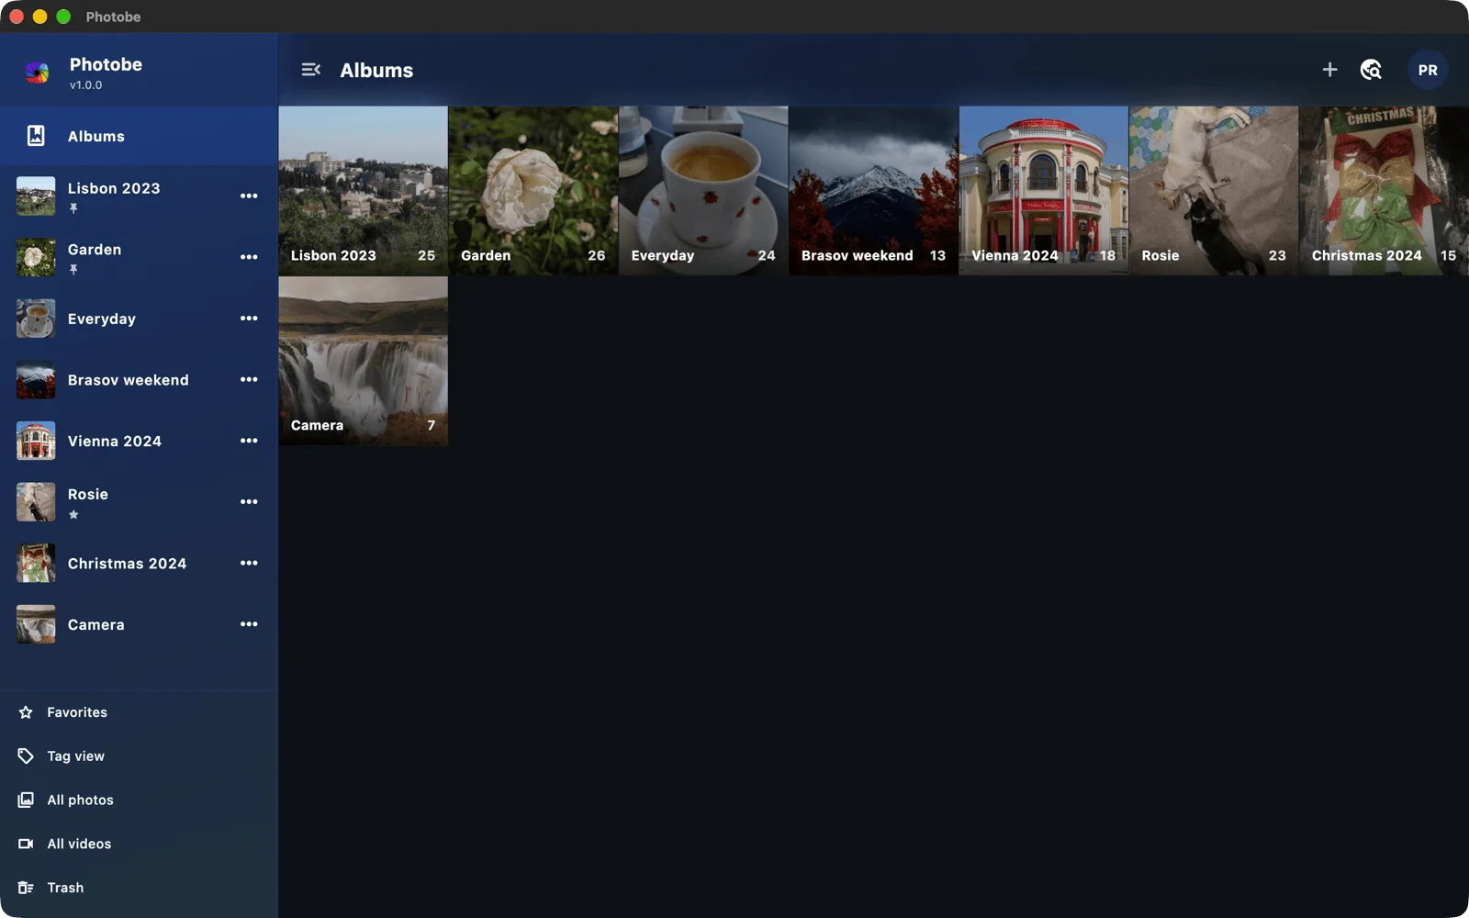1469x918 pixels.
Task: Select Christmas 2024 in the sidebar
Action: [139, 564]
